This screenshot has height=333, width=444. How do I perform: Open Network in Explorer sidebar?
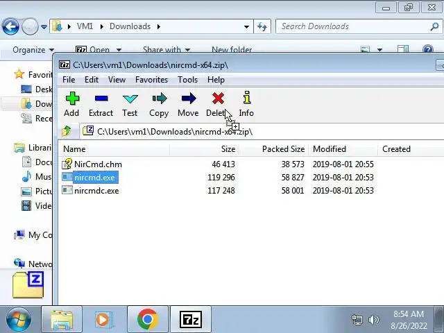(33, 264)
